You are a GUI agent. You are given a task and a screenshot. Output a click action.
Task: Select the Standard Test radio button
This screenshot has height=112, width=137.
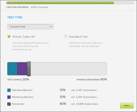66,37
